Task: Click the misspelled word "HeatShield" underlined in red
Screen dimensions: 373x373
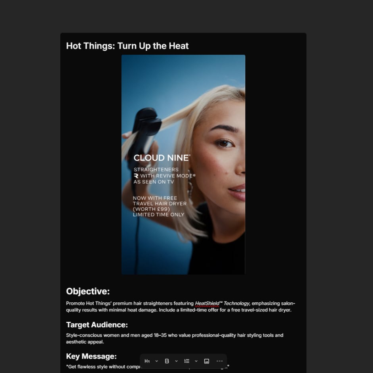Action: pyautogui.click(x=207, y=304)
